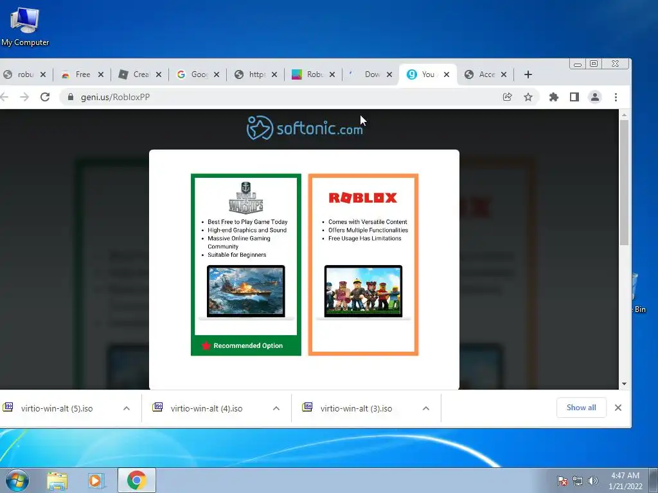Open Chrome's three-dot menu
The height and width of the screenshot is (493, 658).
[x=616, y=97]
